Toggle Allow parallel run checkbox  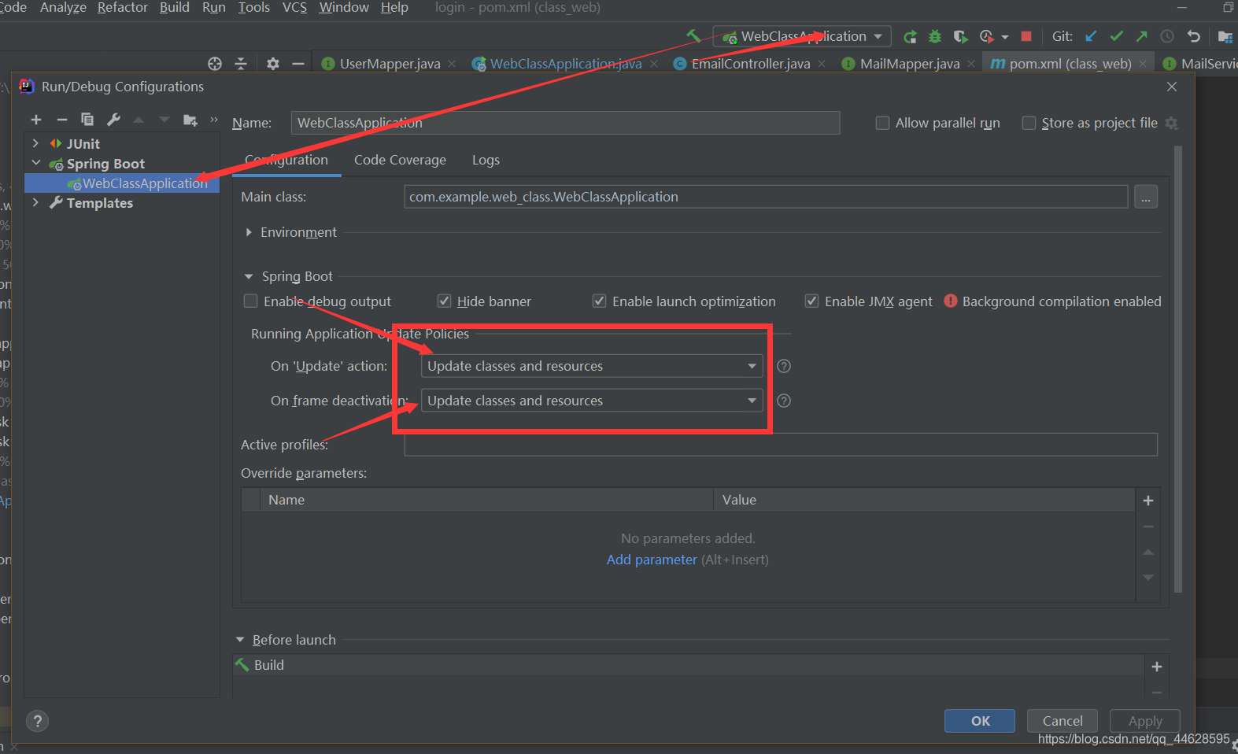click(x=883, y=123)
